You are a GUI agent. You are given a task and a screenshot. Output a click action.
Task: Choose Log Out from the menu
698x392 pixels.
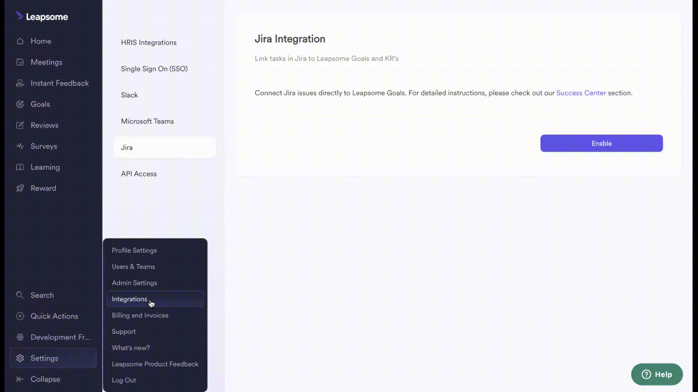point(124,380)
